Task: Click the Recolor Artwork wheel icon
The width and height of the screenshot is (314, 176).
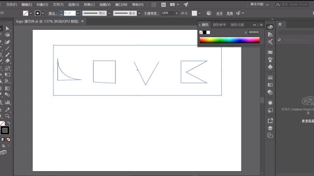Action: tap(209, 13)
